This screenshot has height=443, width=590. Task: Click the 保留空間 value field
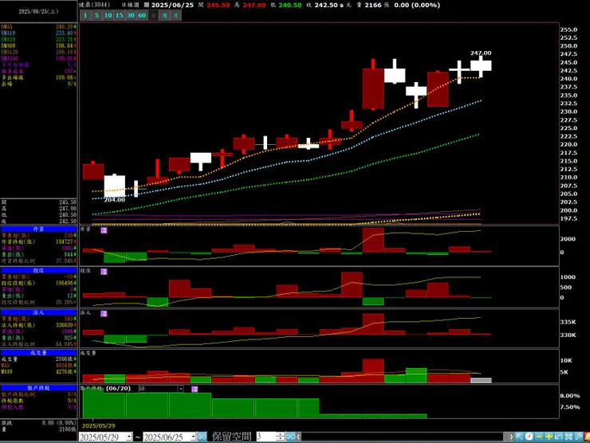pyautogui.click(x=266, y=437)
